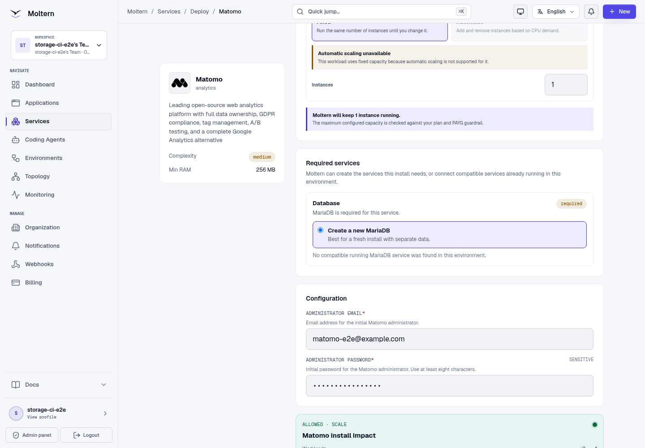
Task: Open the workspace switcher dropdown
Action: pos(59,45)
